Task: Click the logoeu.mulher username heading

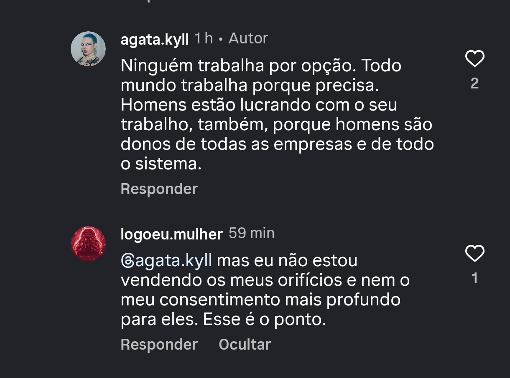Action: [x=171, y=234]
